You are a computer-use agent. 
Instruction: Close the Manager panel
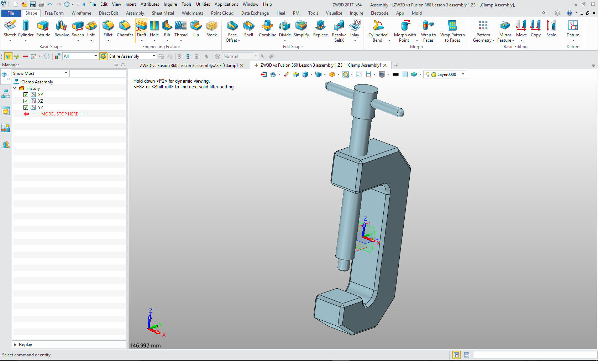123,65
